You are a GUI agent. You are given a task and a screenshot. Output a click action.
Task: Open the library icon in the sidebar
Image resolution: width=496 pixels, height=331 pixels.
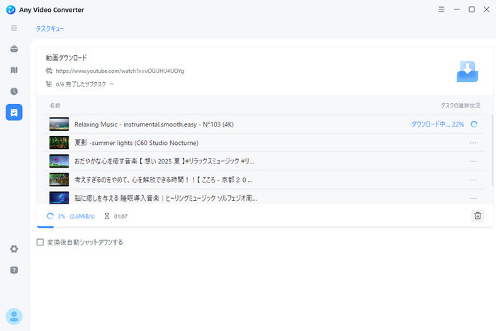click(x=14, y=70)
